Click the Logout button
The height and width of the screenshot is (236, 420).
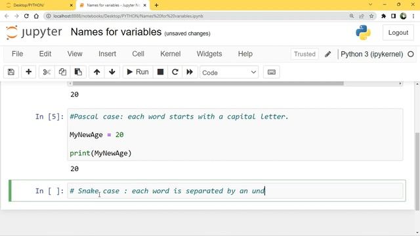click(398, 33)
